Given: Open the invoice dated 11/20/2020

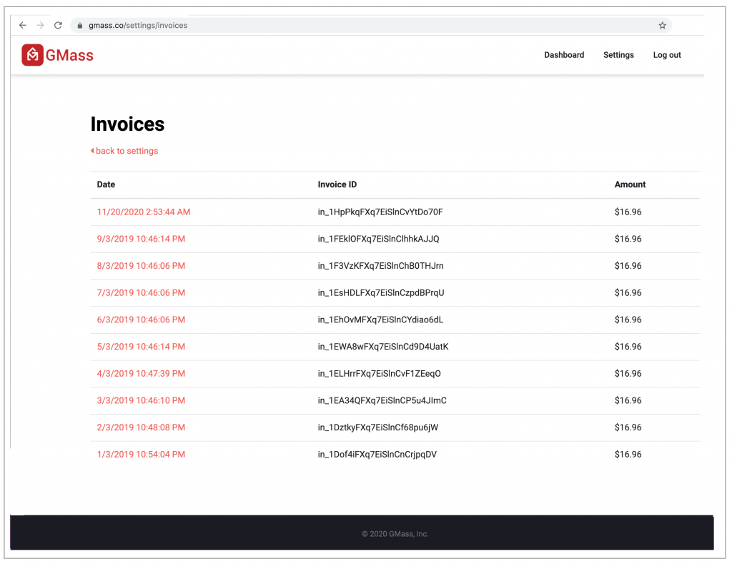Looking at the screenshot, I should click(141, 212).
